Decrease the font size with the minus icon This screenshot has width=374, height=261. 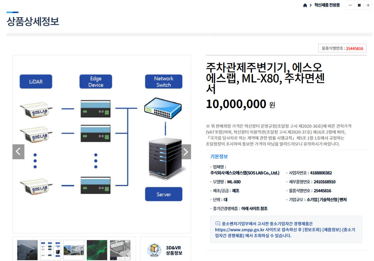350,5
